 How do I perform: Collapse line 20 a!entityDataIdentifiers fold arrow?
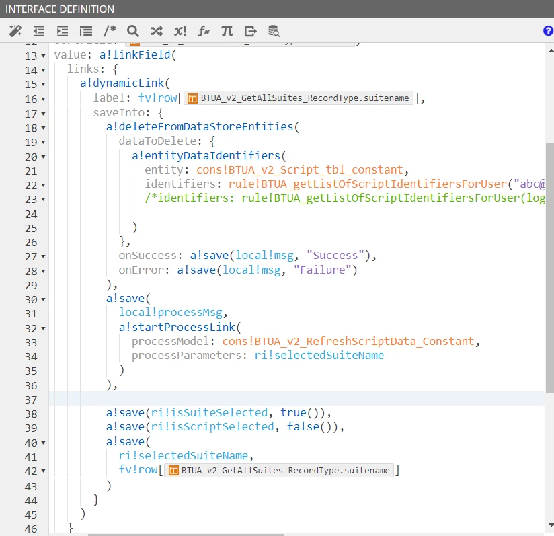[43, 157]
